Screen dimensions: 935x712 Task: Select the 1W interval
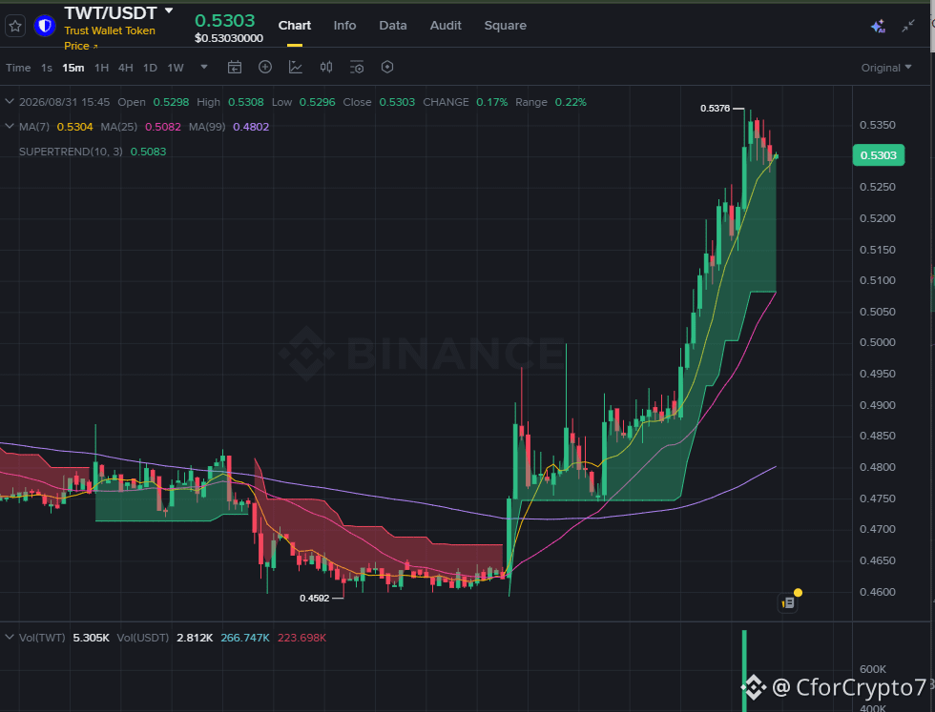(x=176, y=68)
